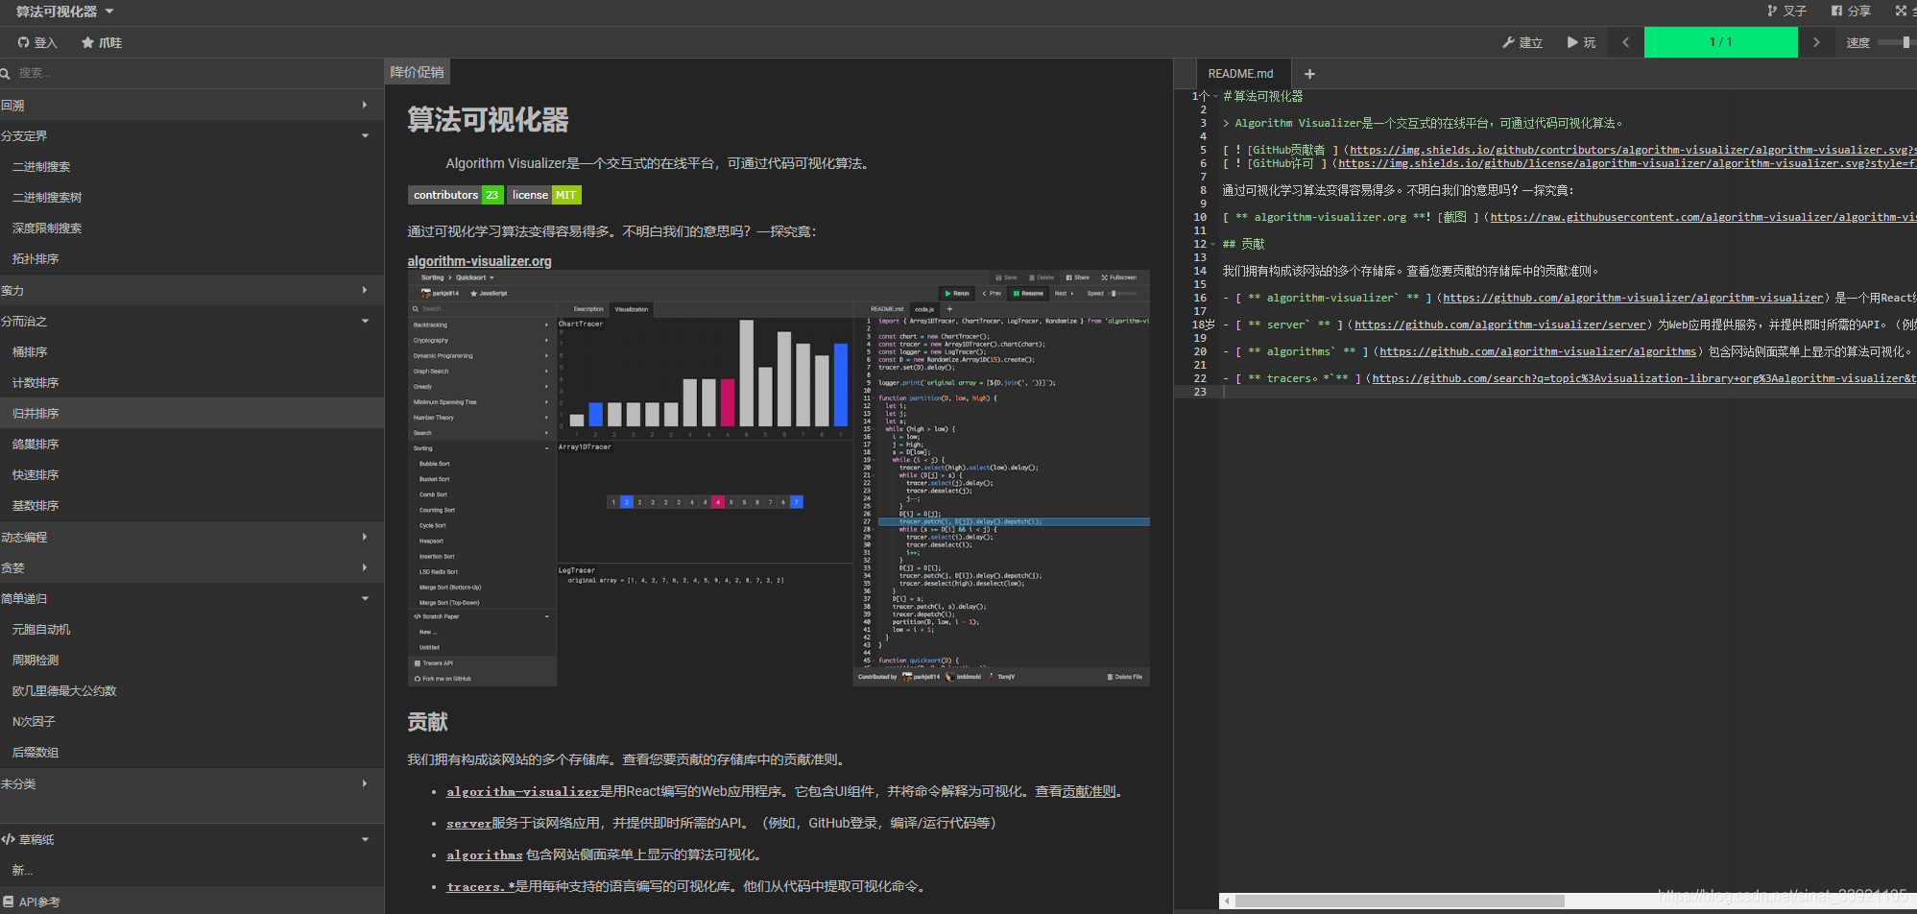Open the algorithm-visualizer repository bullet link
Screen dimensions: 1917x914
coord(522,792)
